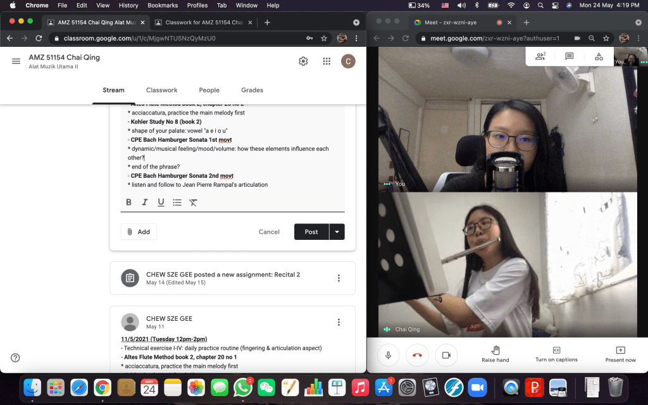Open the Meet chat panel

coord(570,56)
